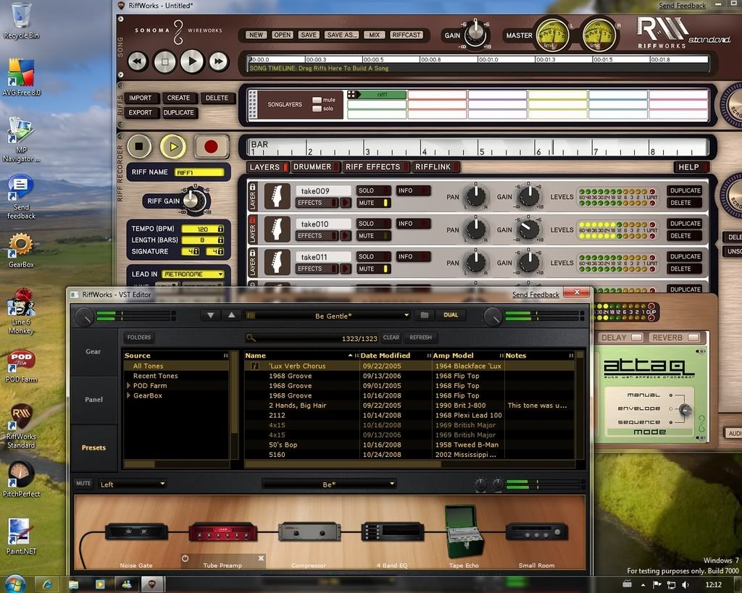Click the Tape Echo effect unit
Screen dimensions: 742x593
tap(464, 532)
